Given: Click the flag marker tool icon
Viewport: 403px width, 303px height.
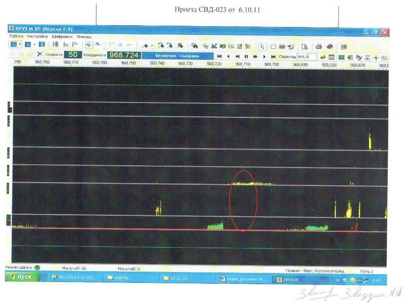Looking at the screenshot, I should pos(145,46).
